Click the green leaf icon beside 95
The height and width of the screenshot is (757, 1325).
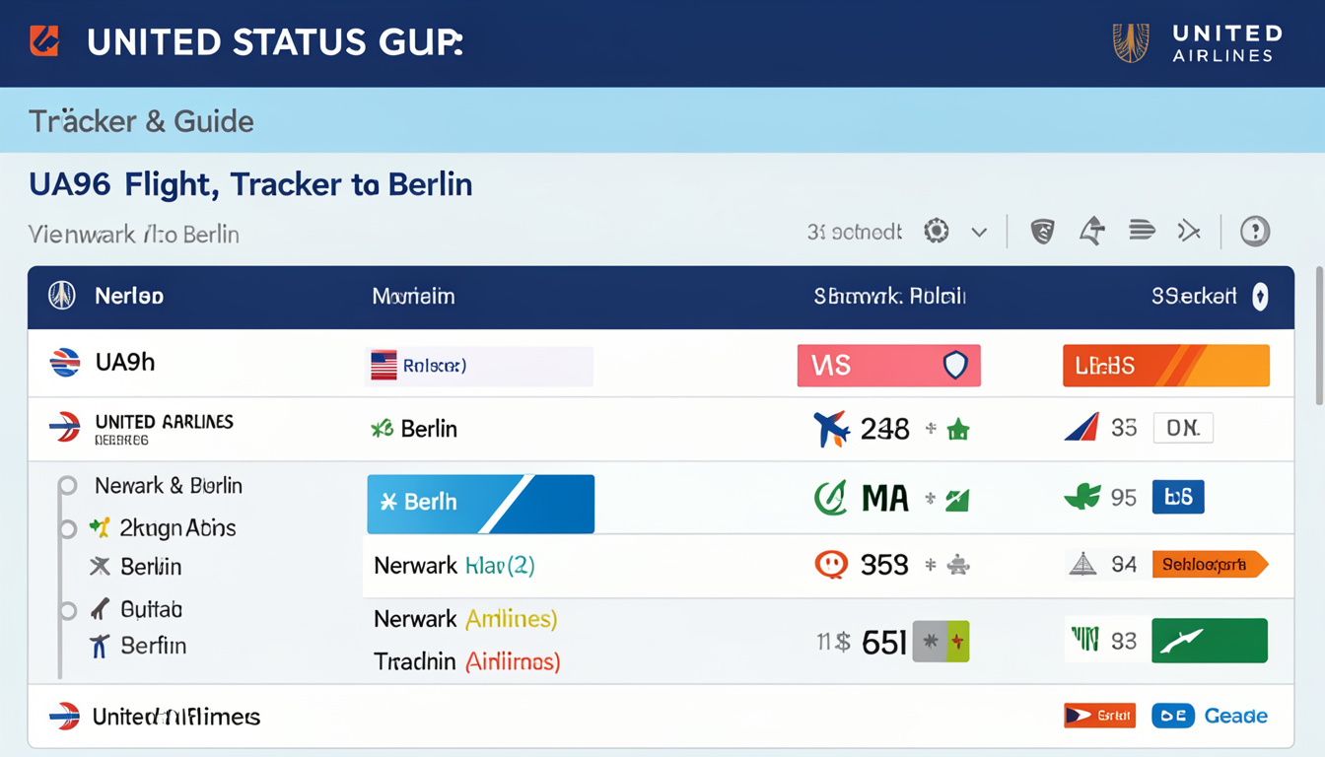(x=1082, y=497)
